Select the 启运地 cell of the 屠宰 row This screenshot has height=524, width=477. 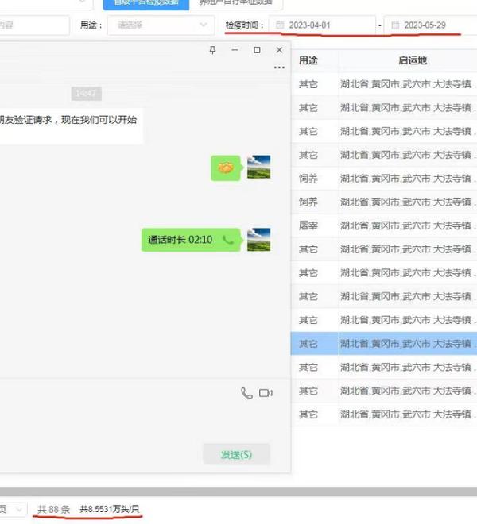click(x=408, y=225)
